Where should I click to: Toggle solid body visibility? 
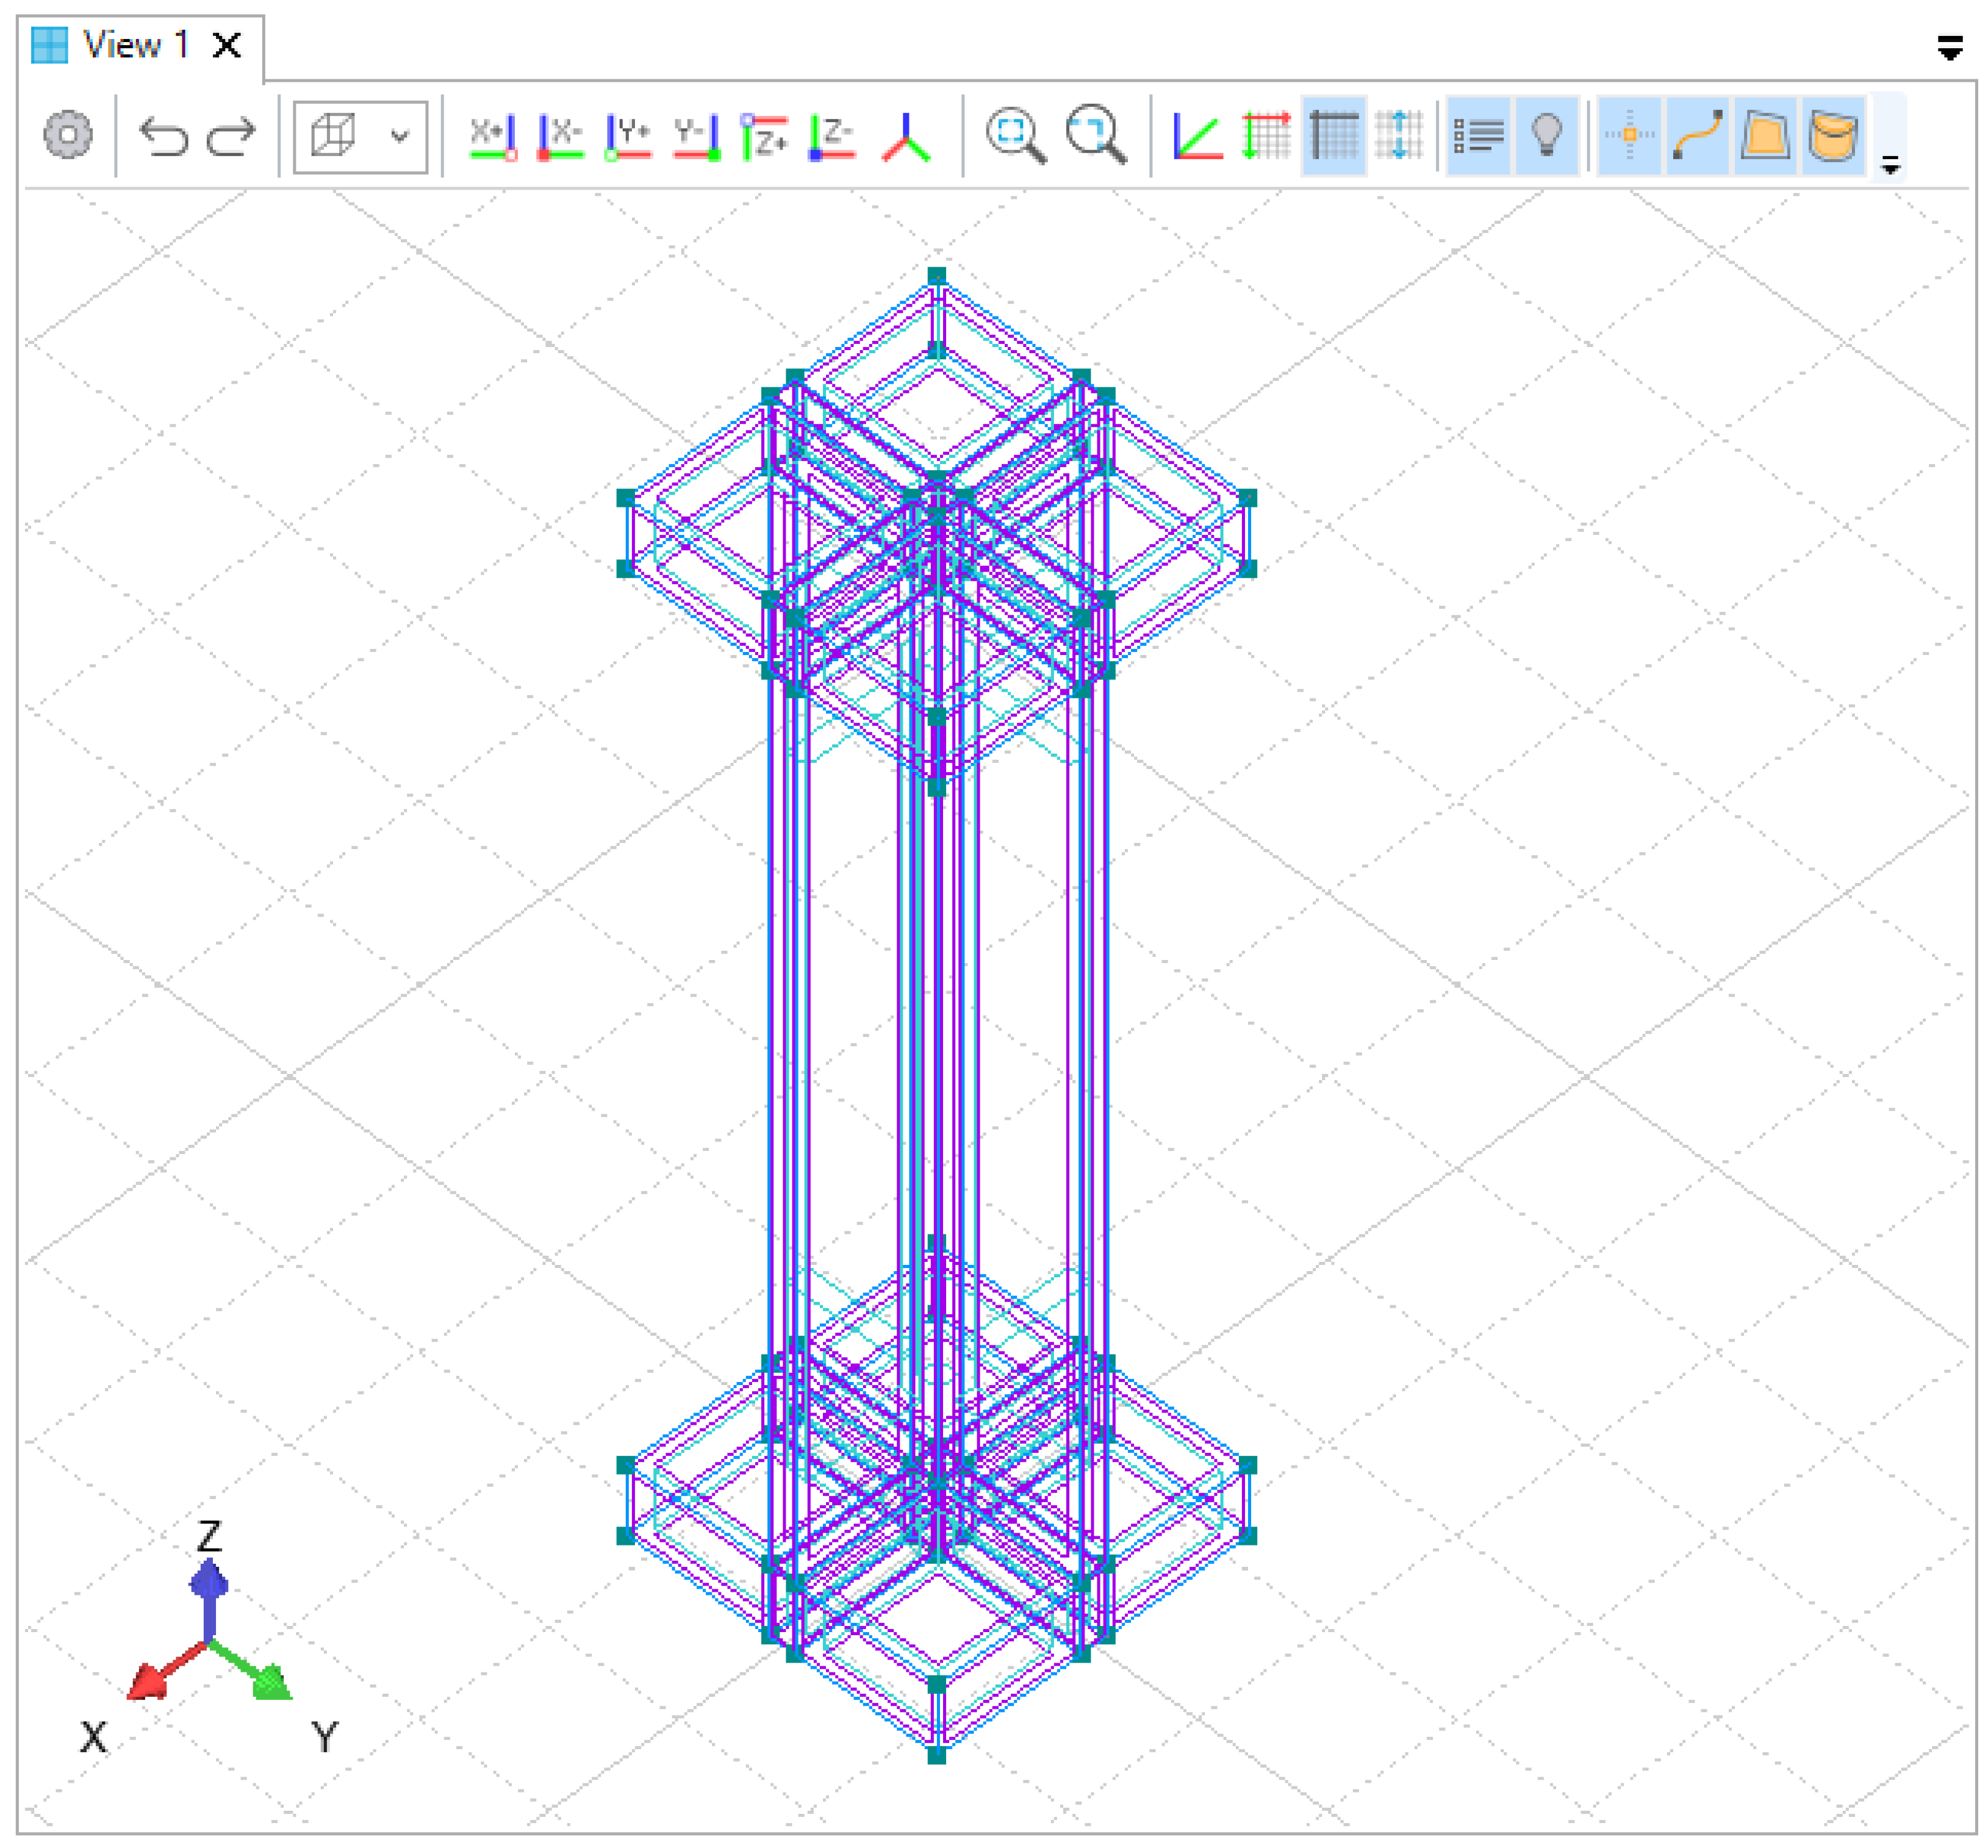coord(1833,134)
